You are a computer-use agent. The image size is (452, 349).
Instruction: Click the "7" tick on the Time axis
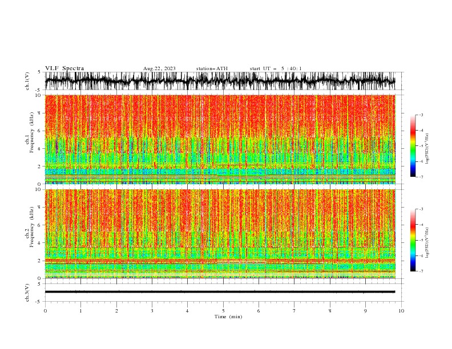pos(294,311)
